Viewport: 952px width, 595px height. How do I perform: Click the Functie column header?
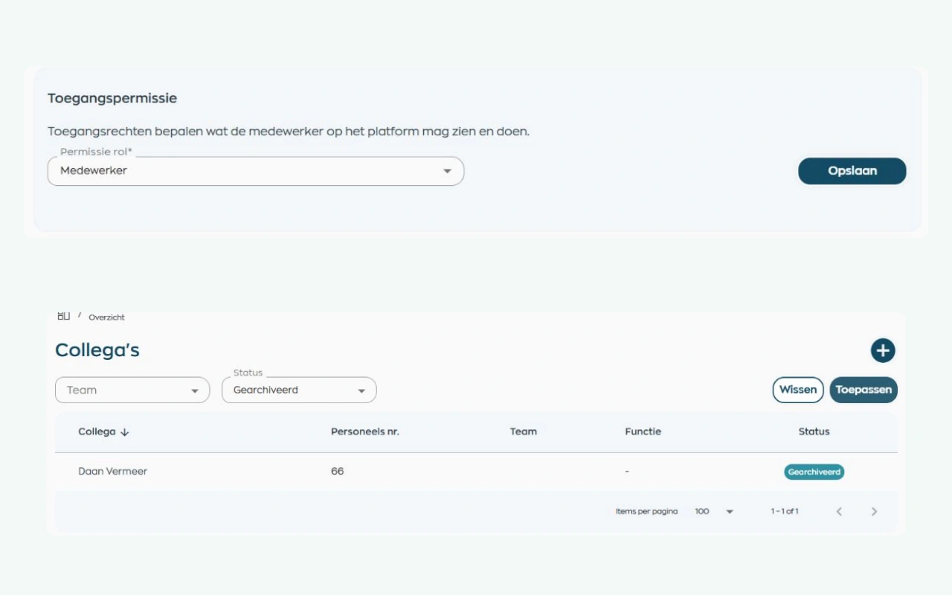click(643, 431)
